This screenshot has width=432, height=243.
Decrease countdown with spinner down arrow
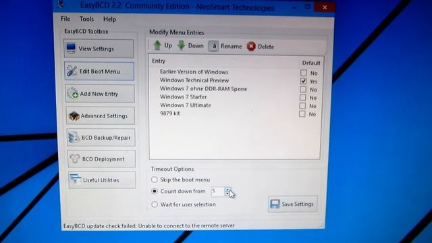pos(227,194)
